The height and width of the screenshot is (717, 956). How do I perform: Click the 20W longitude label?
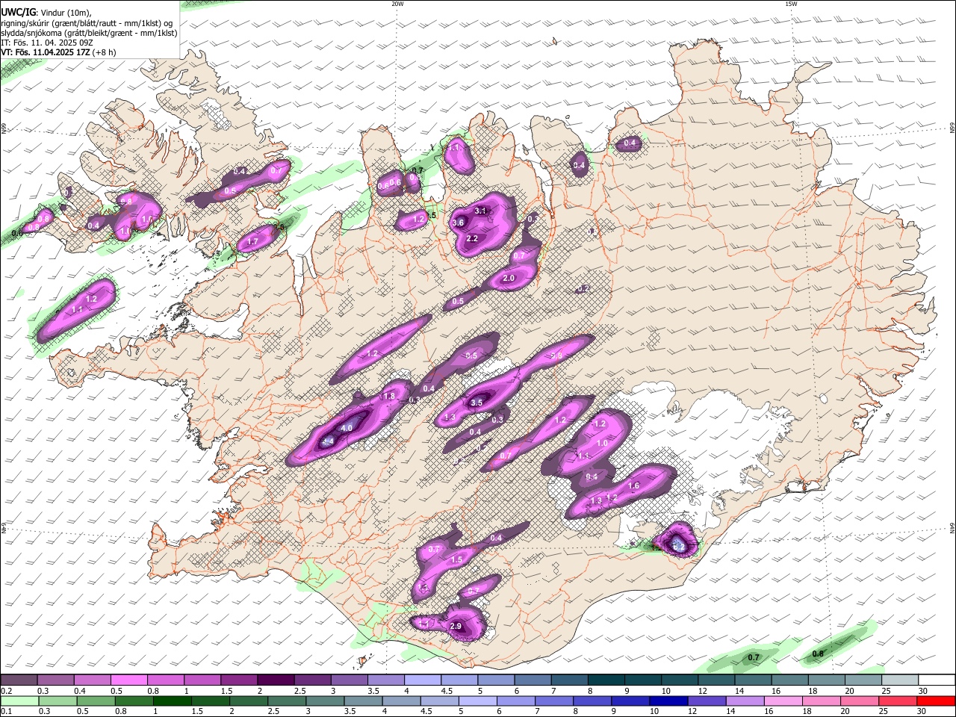397,4
